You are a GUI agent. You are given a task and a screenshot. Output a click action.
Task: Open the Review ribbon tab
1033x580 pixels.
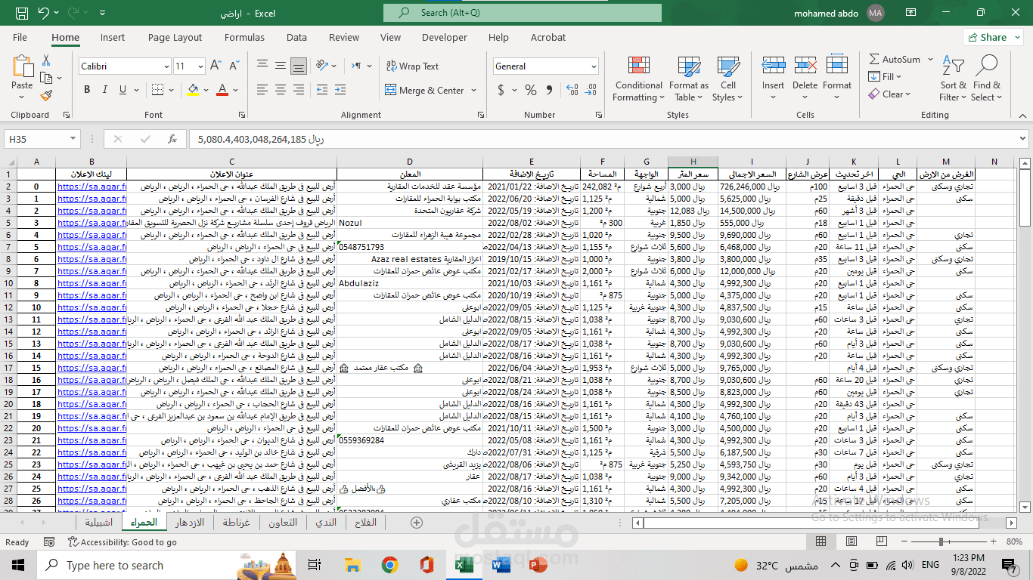344,37
